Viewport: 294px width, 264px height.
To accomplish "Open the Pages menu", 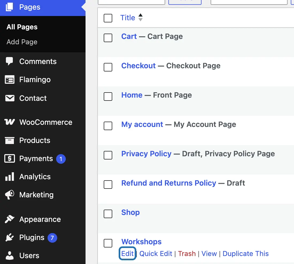I will click(x=43, y=7).
